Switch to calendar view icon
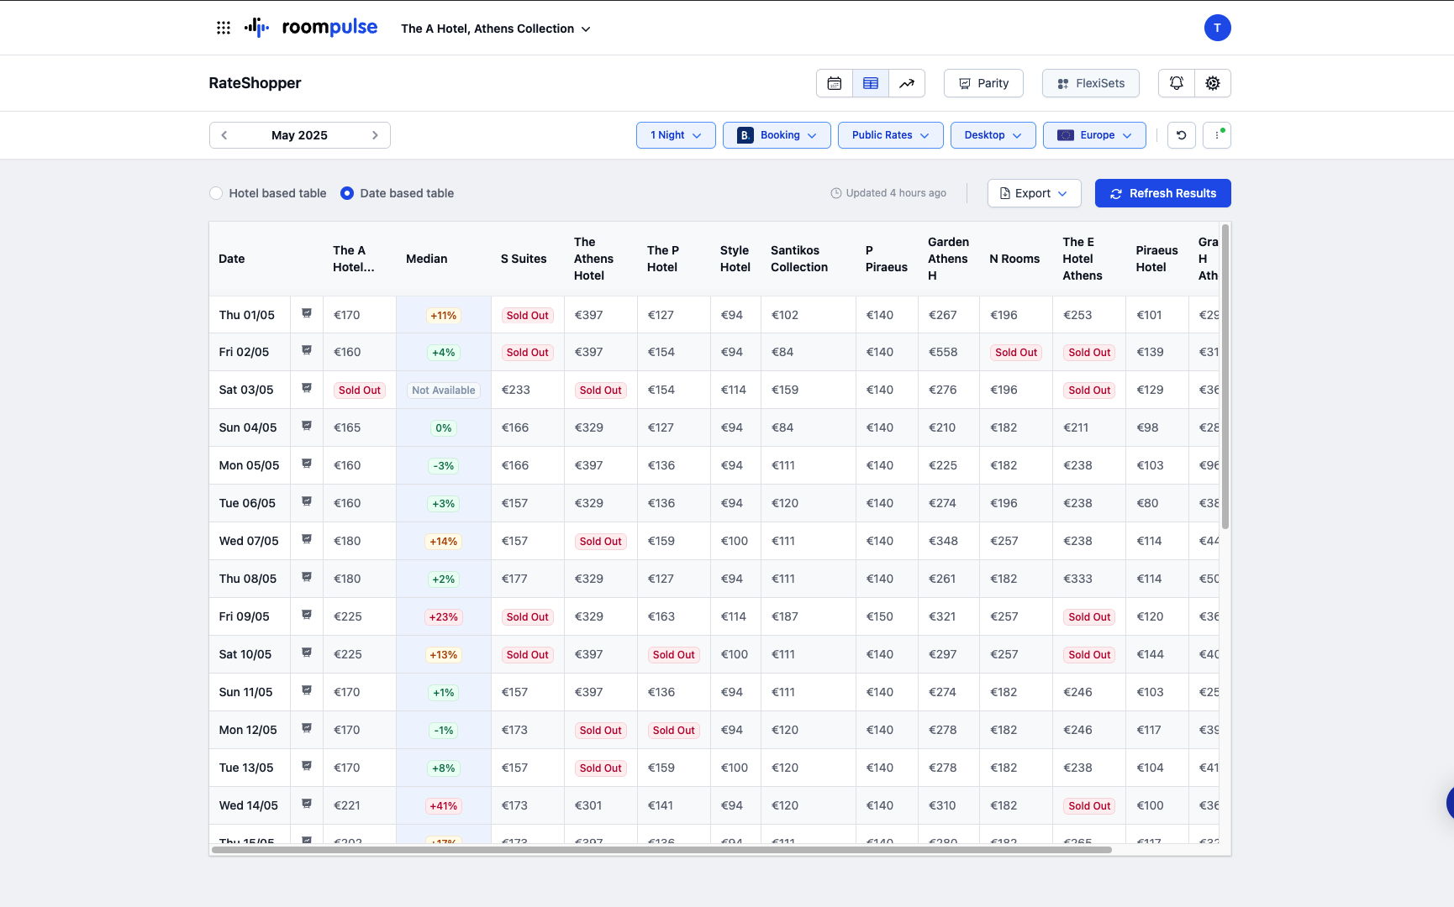1454x907 pixels. click(835, 83)
